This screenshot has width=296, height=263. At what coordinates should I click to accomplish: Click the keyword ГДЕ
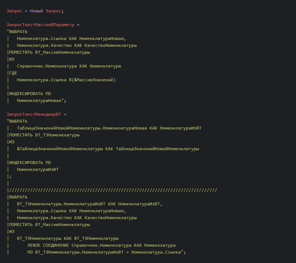[13, 73]
